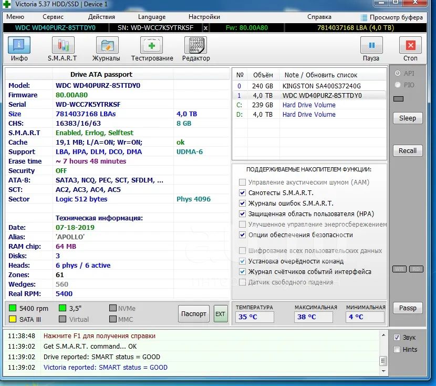Click the x next to serial number

pos(205,28)
